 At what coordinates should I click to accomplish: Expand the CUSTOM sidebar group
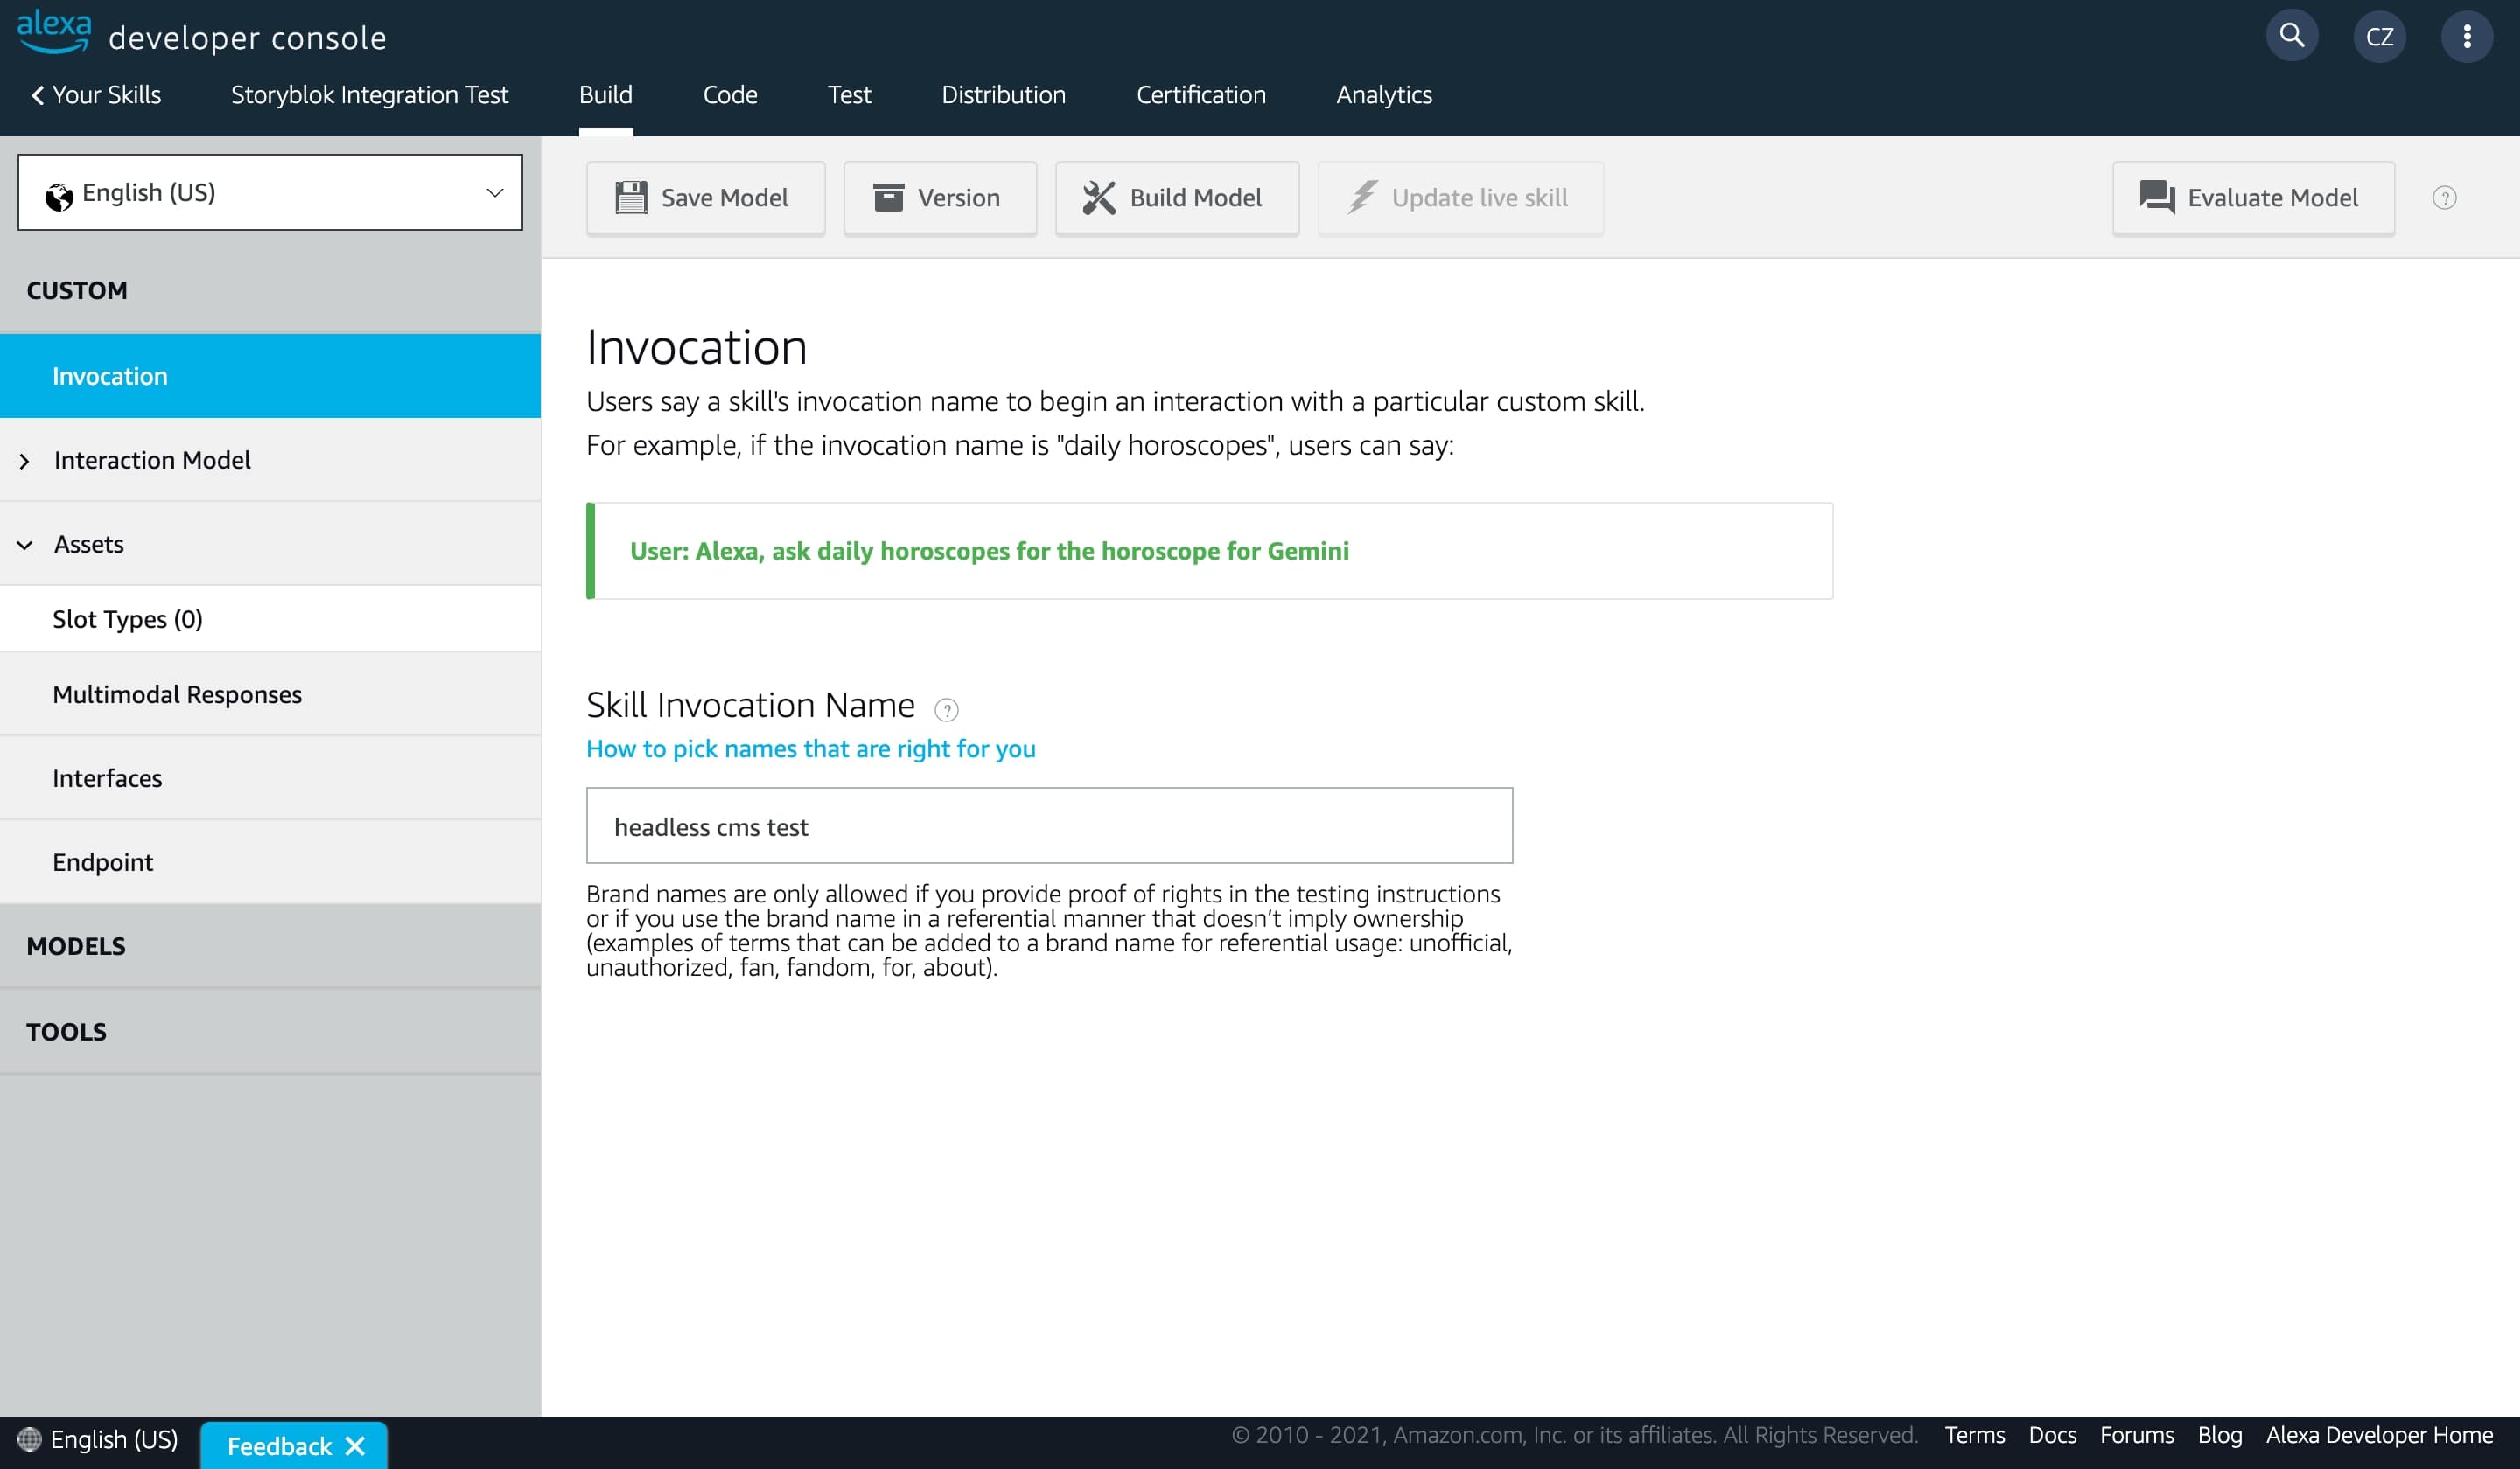[x=270, y=291]
